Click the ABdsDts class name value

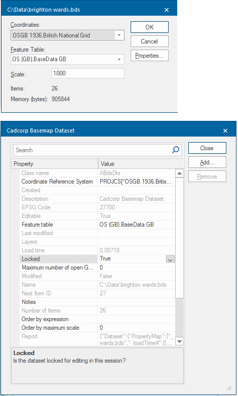136,173
